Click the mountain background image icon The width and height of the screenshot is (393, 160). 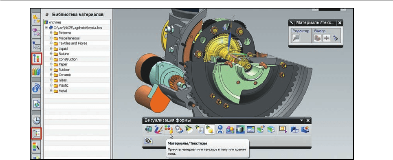[250, 129]
